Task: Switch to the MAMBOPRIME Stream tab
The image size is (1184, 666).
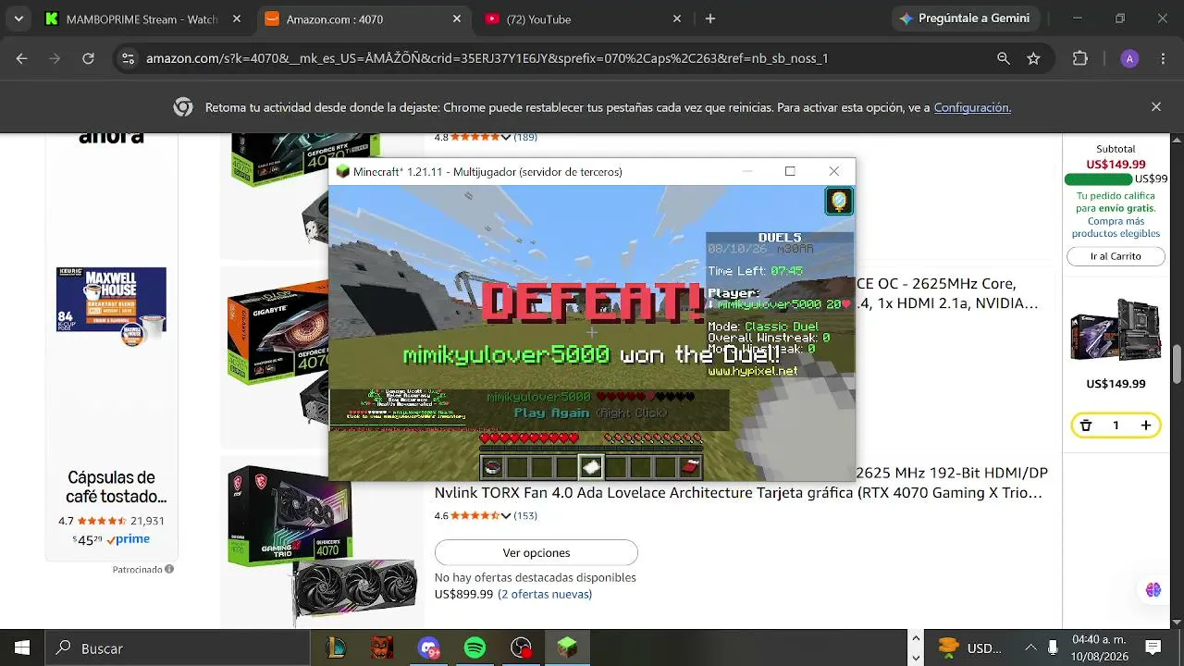Action: click(143, 18)
